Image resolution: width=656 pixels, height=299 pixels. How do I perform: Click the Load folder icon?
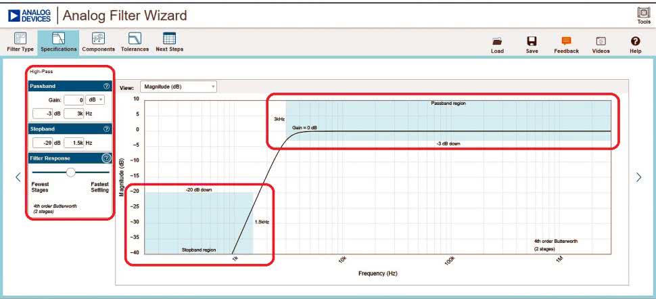click(x=497, y=41)
